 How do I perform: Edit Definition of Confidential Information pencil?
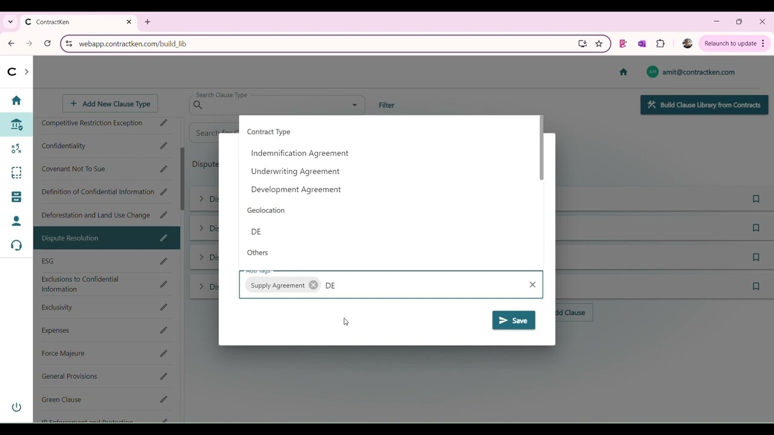(x=163, y=192)
